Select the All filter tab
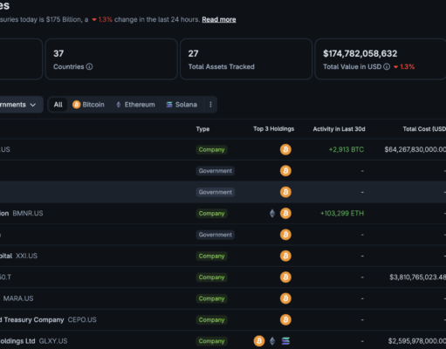Image resolution: width=446 pixels, height=349 pixels. (58, 105)
